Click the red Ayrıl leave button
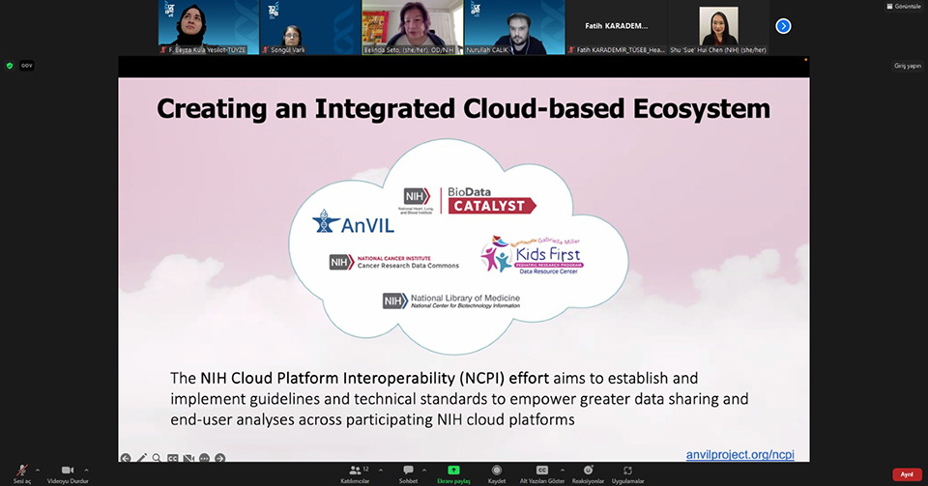 pyautogui.click(x=906, y=474)
